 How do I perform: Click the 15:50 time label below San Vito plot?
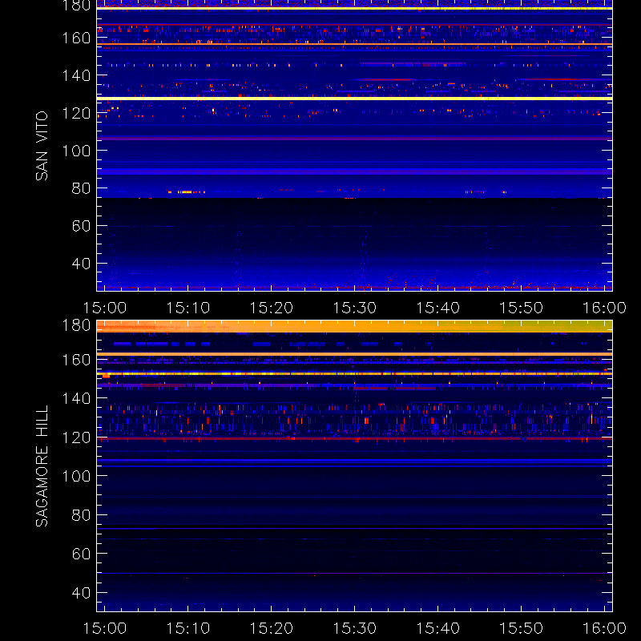pyautogui.click(x=522, y=308)
